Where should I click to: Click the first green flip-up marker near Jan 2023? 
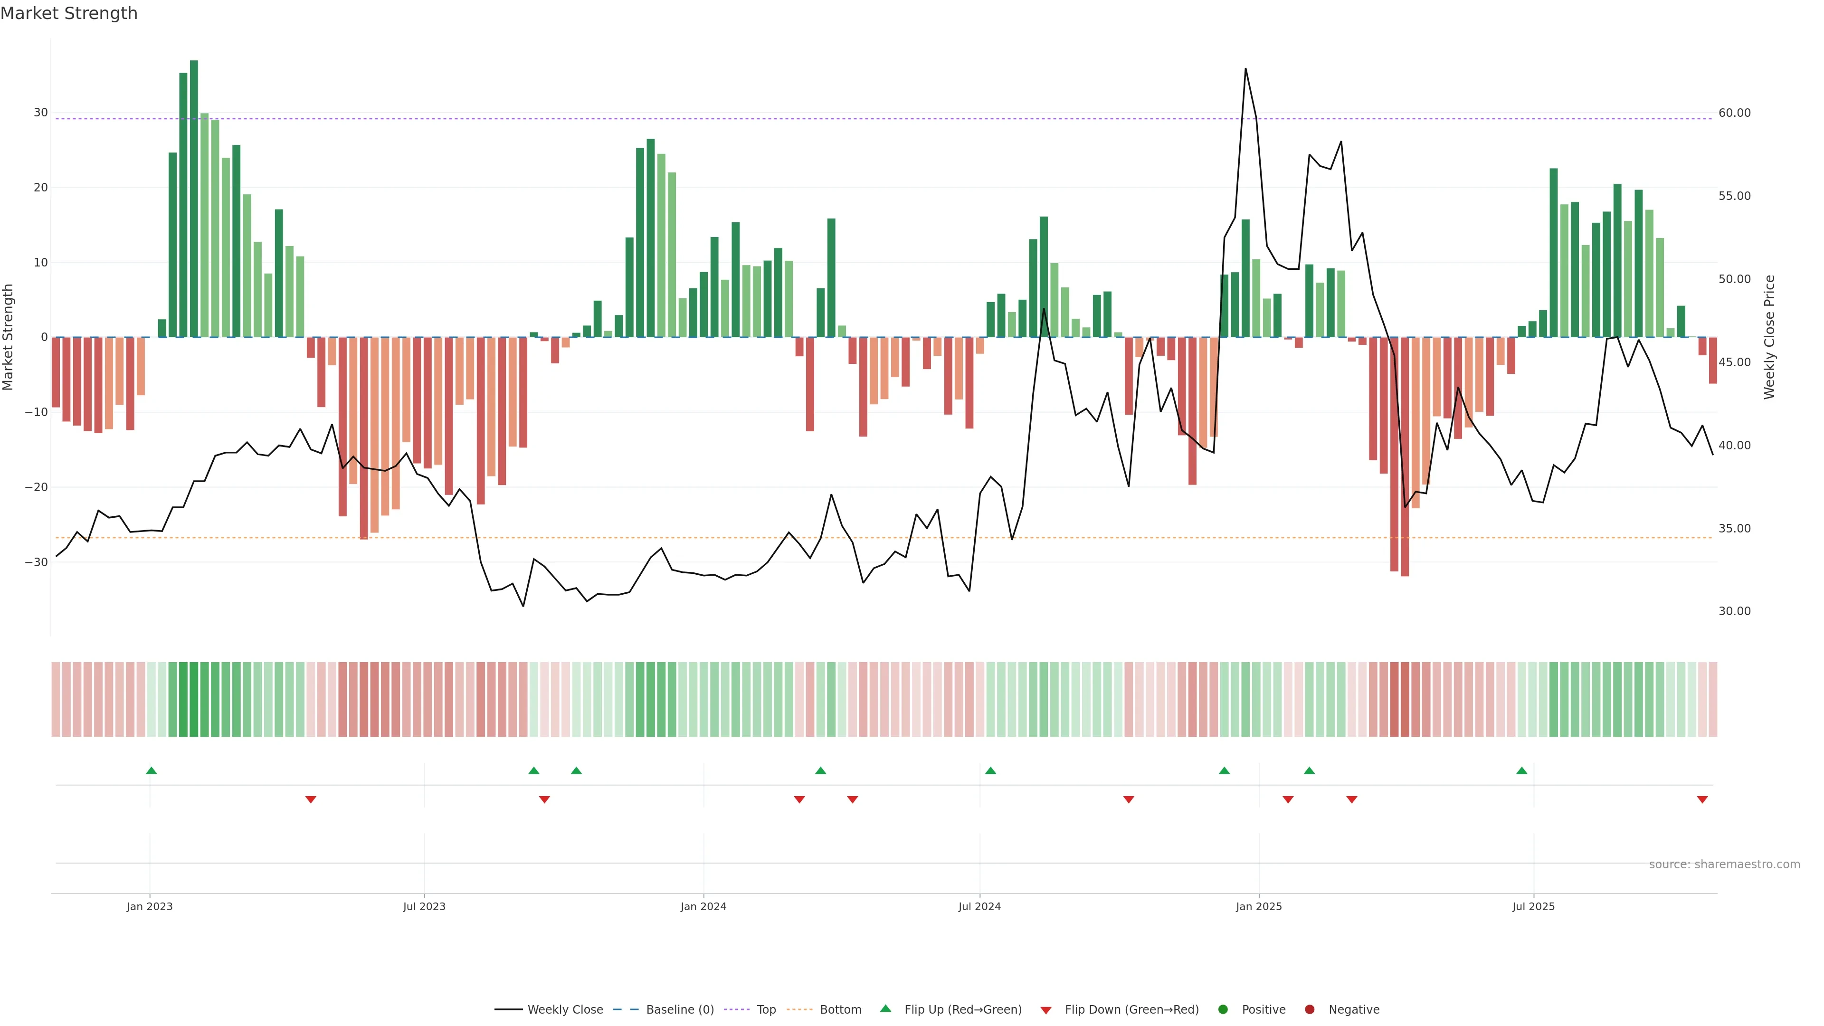click(x=151, y=770)
